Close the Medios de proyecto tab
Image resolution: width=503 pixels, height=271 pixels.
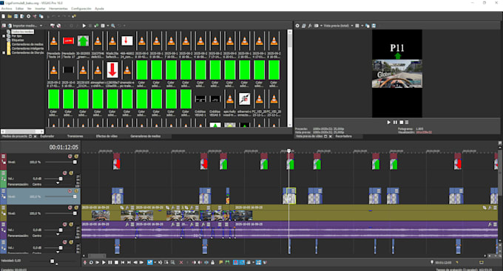pos(36,136)
